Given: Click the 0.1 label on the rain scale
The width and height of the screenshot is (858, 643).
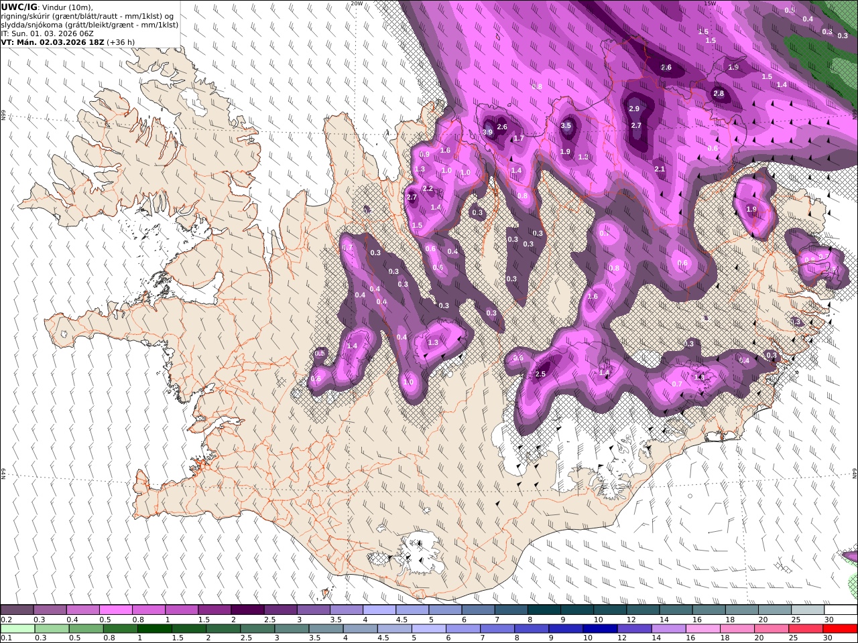Looking at the screenshot, I should click(x=6, y=638).
